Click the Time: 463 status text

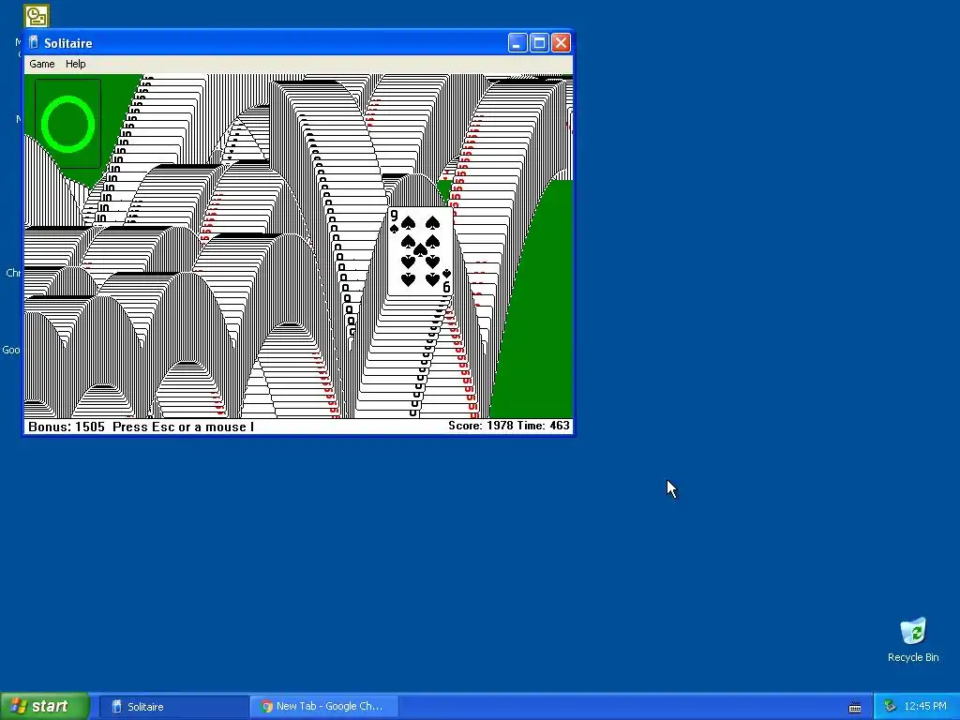[x=544, y=426]
